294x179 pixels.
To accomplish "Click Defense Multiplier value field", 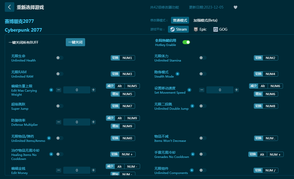I will click(77, 122).
